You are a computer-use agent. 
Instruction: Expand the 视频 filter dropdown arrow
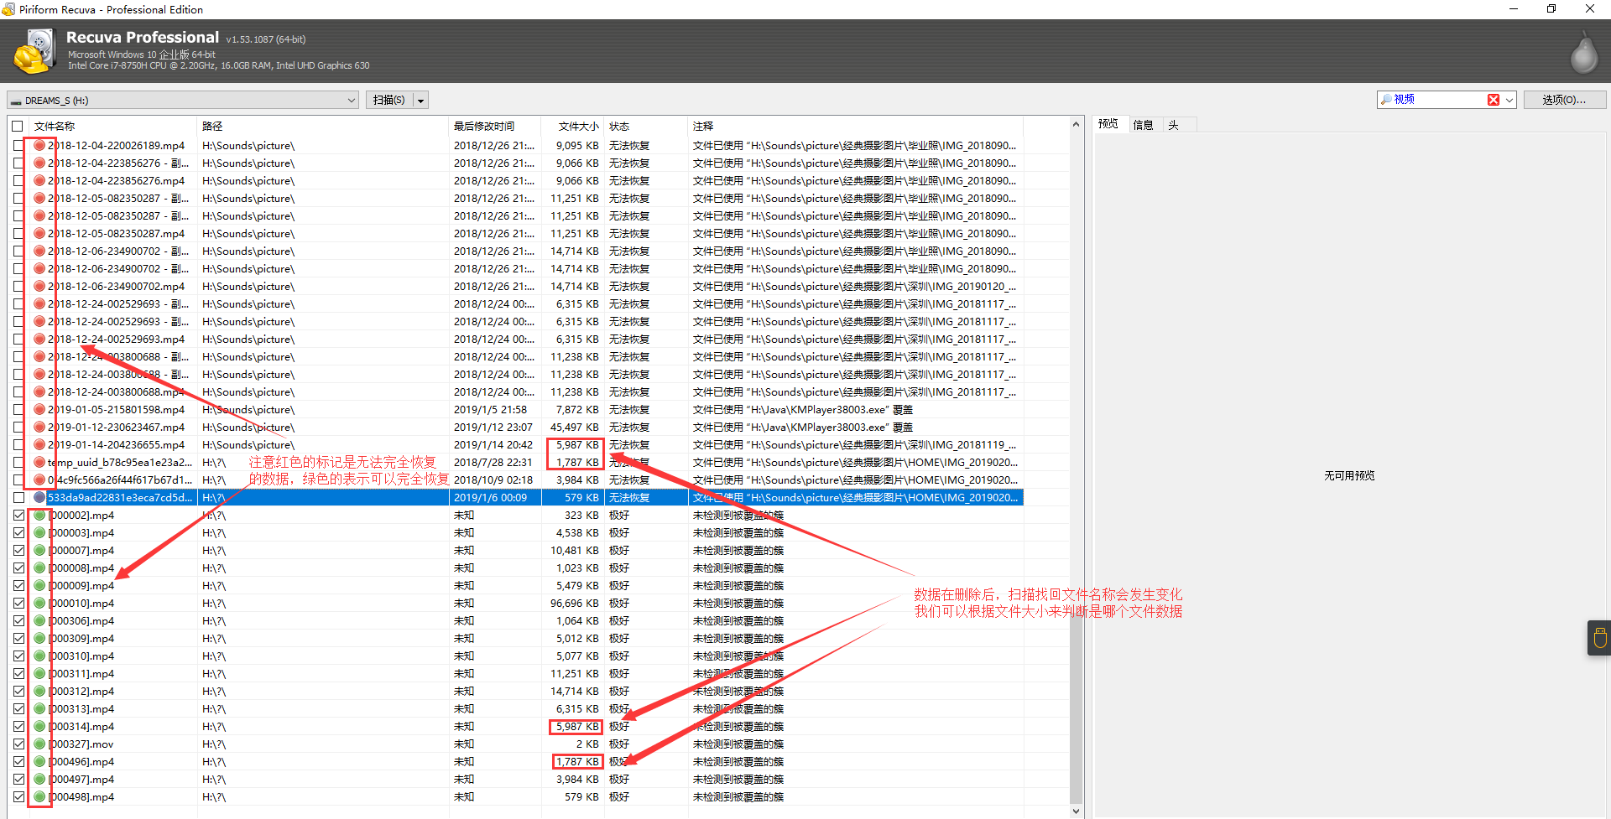coord(1509,100)
